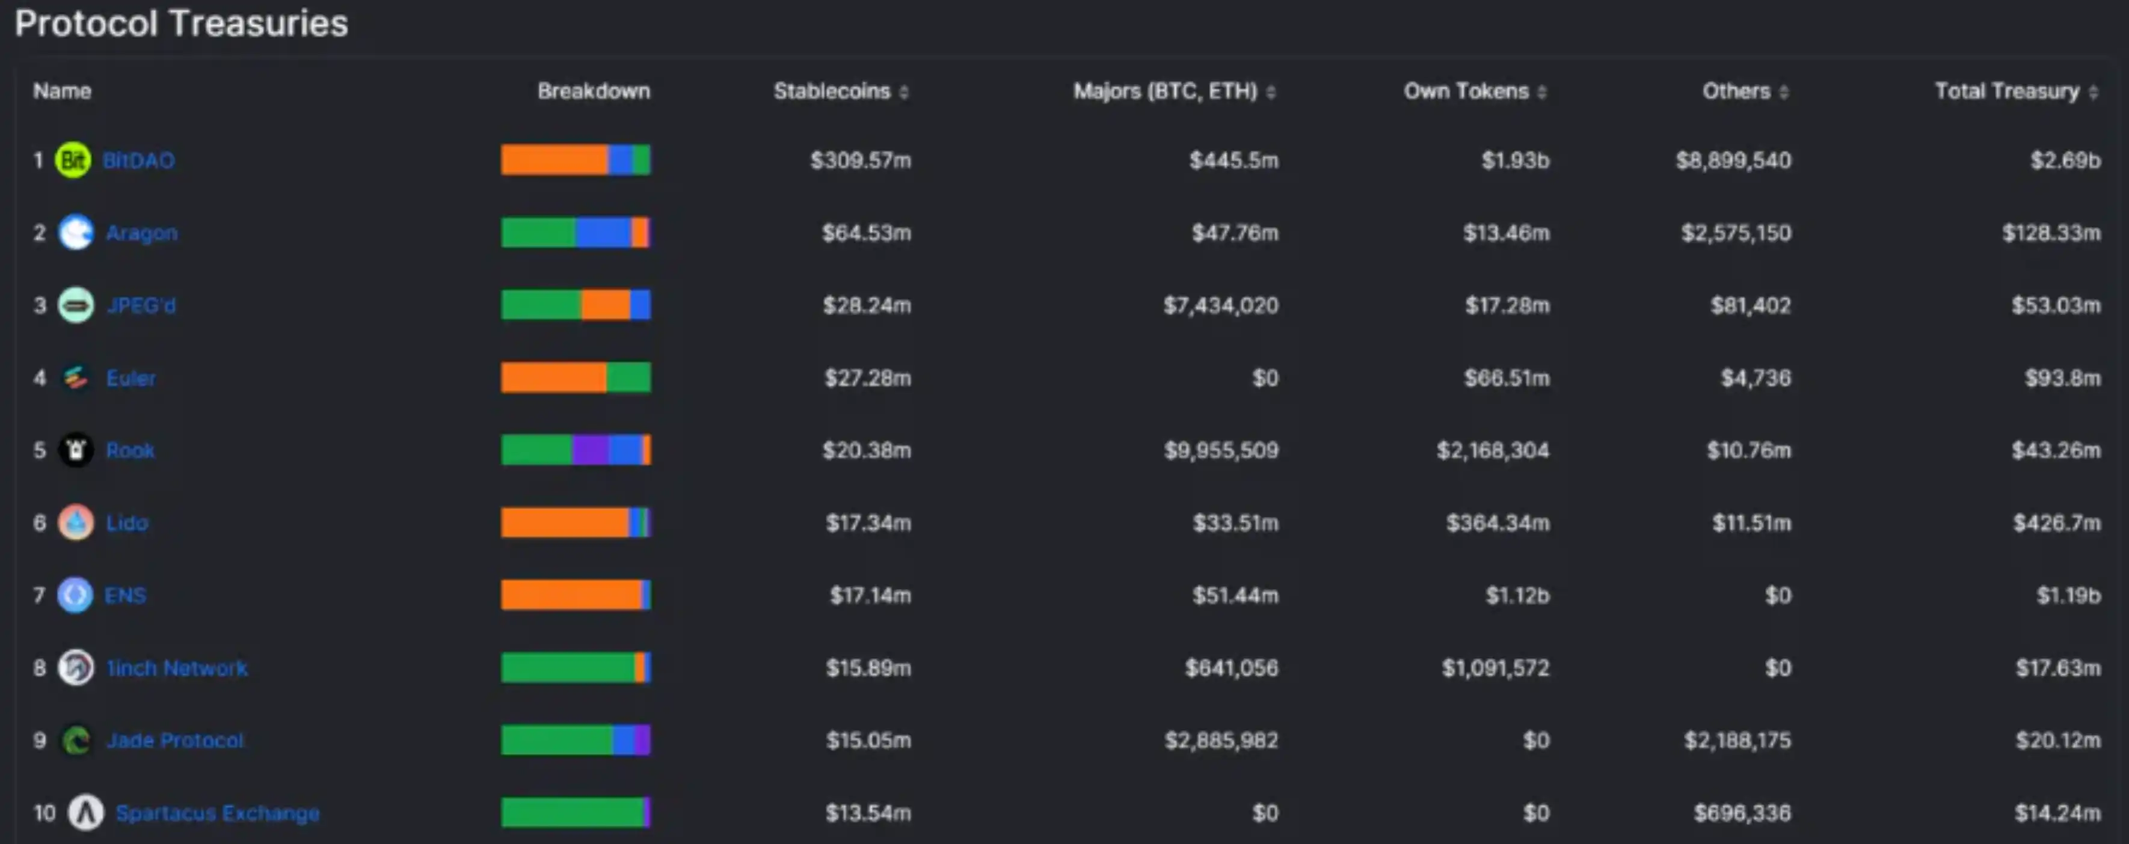Open the Euler protocol link
The height and width of the screenshot is (844, 2129).
131,378
